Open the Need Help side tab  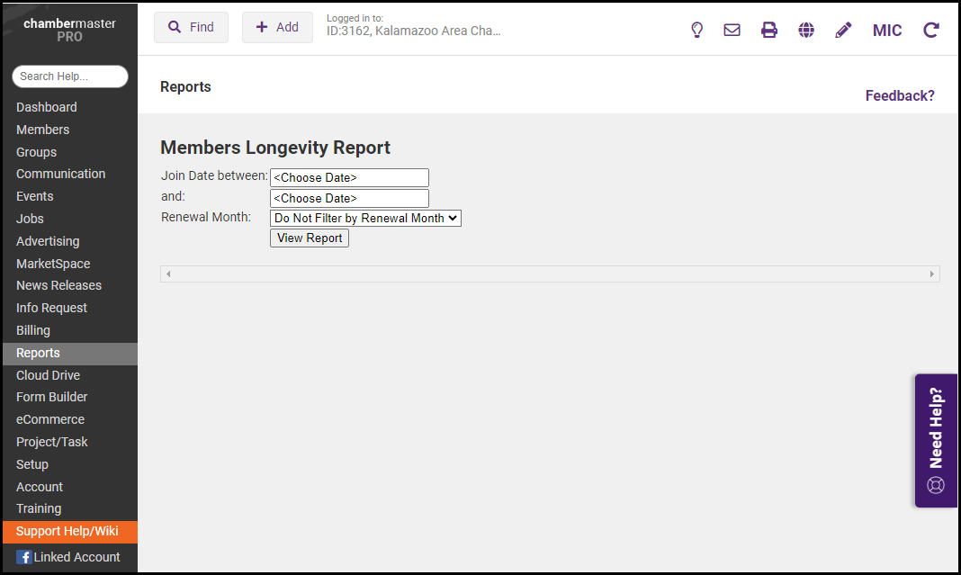pyautogui.click(x=936, y=441)
